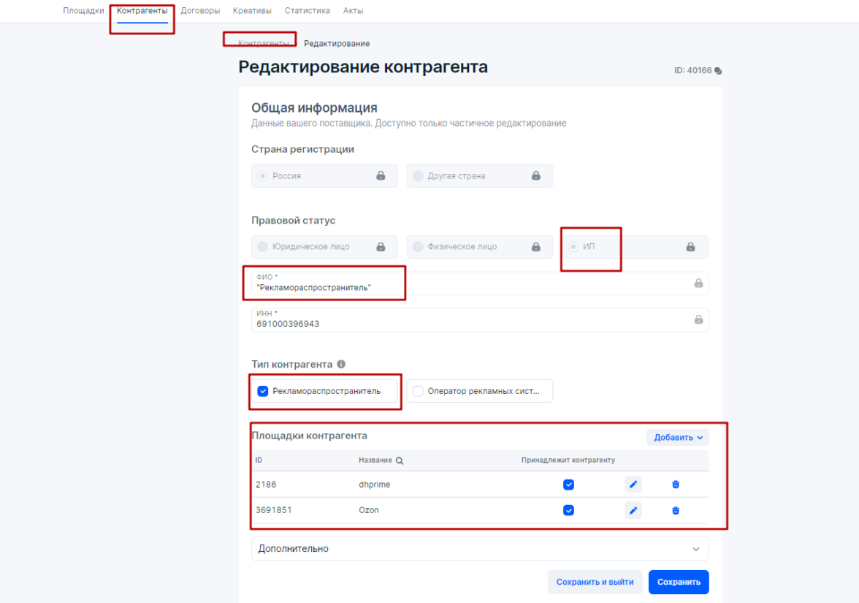859x603 pixels.
Task: Click the Сохранить и выйти button
Action: [595, 582]
